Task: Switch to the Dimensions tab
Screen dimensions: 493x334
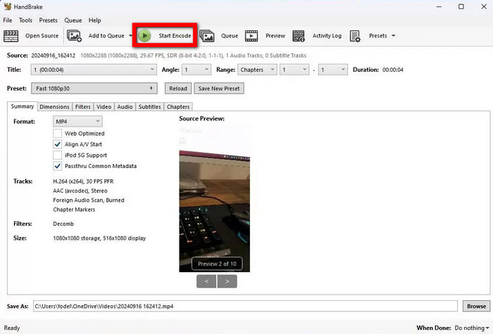Action: [x=54, y=107]
